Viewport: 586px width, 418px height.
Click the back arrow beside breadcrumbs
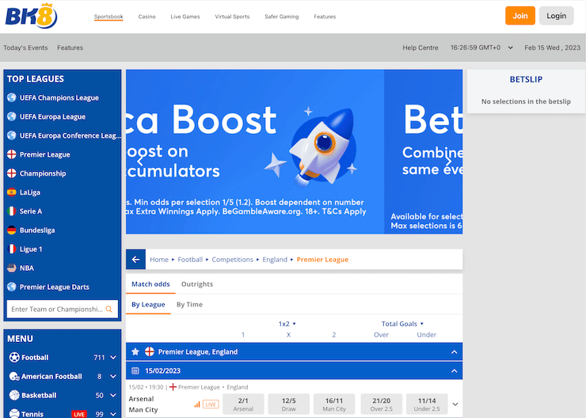click(135, 259)
